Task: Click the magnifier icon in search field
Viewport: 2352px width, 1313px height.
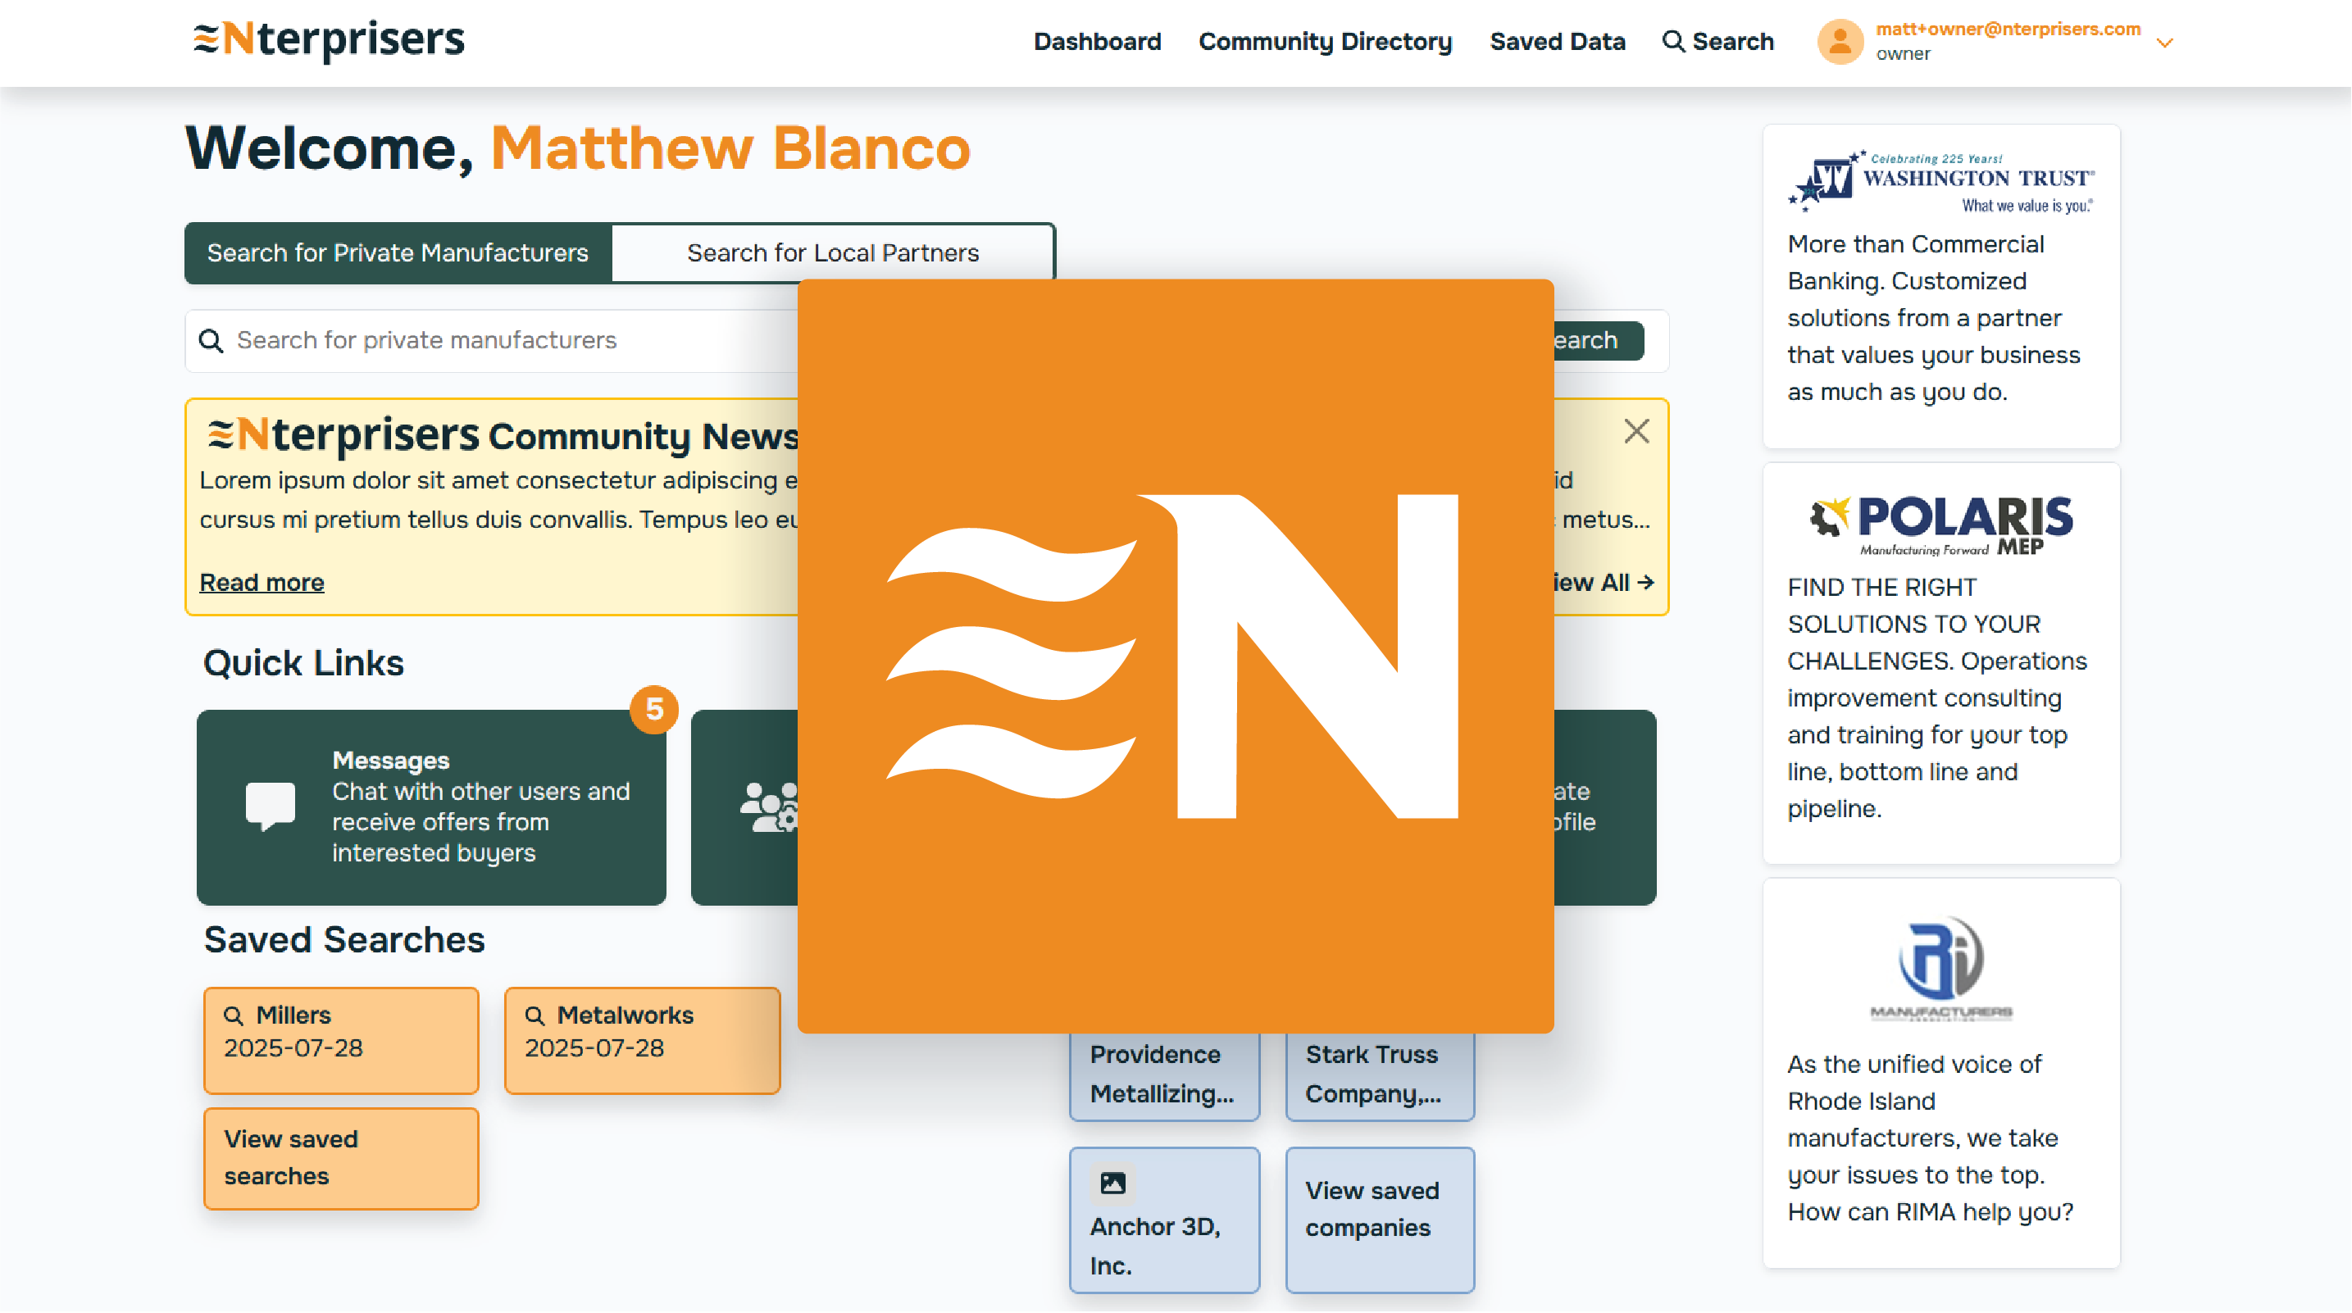Action: [211, 341]
